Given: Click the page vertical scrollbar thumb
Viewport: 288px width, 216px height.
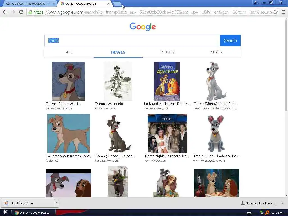Looking at the screenshot, I should pyautogui.click(x=286, y=65).
